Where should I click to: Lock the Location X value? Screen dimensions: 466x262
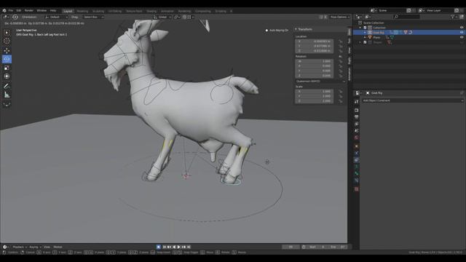341,41
